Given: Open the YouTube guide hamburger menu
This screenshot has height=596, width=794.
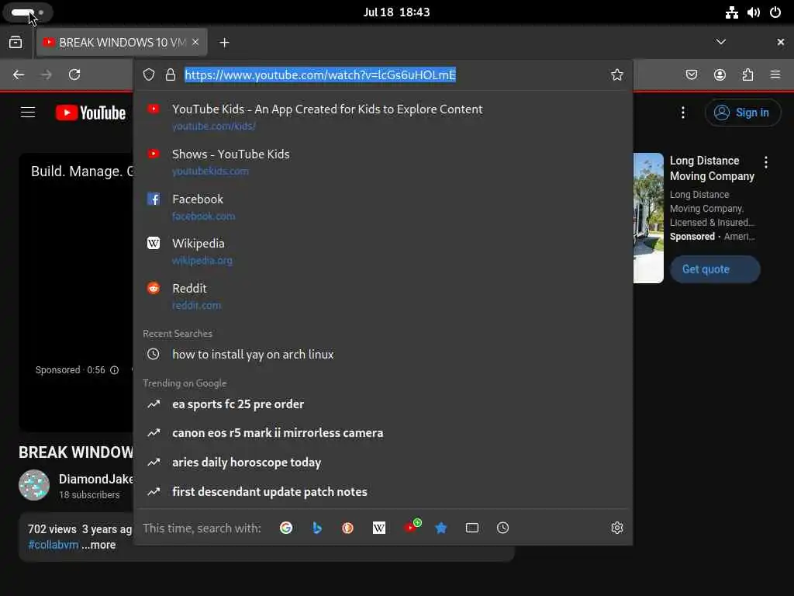Looking at the screenshot, I should [x=28, y=113].
